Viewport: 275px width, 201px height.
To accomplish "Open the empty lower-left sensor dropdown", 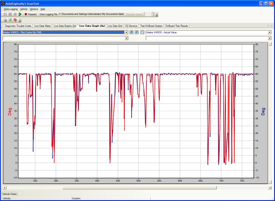I will pos(126,38).
